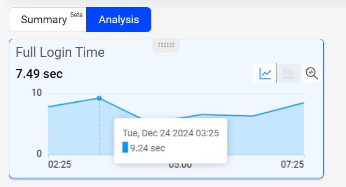Click the line start at chart's left edge

coord(49,106)
